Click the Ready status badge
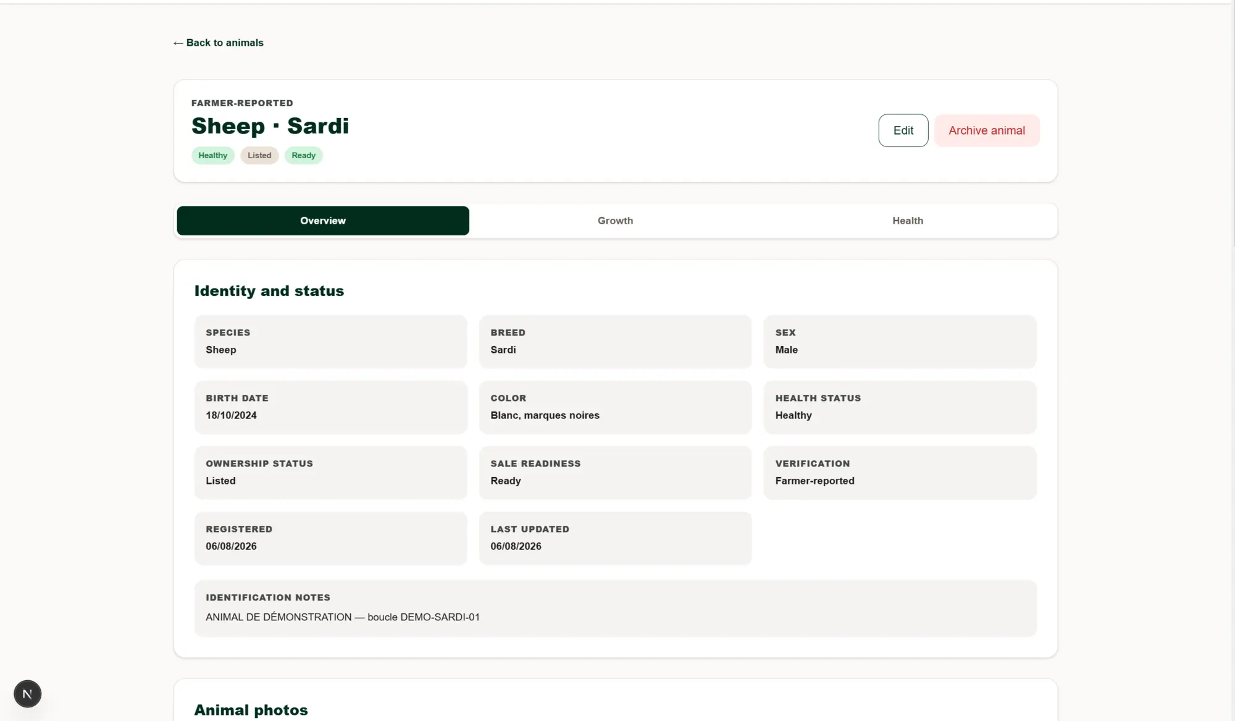This screenshot has height=721, width=1235. pos(303,155)
